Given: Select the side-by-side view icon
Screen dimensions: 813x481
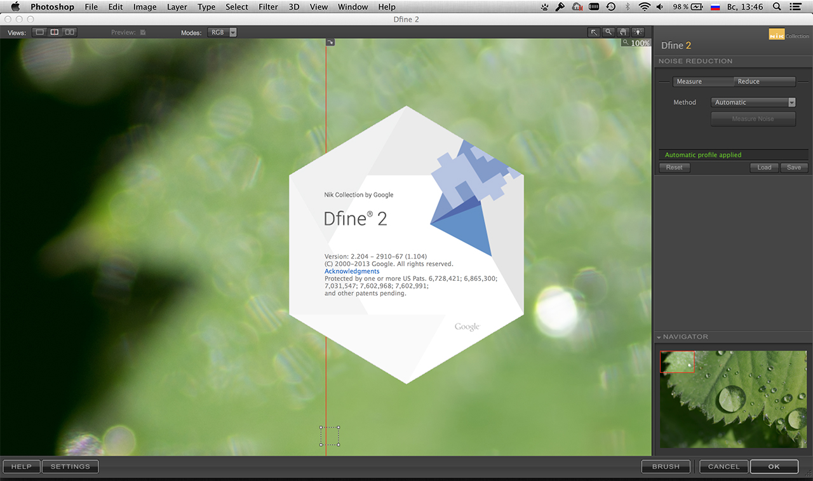Looking at the screenshot, I should pyautogui.click(x=69, y=32).
